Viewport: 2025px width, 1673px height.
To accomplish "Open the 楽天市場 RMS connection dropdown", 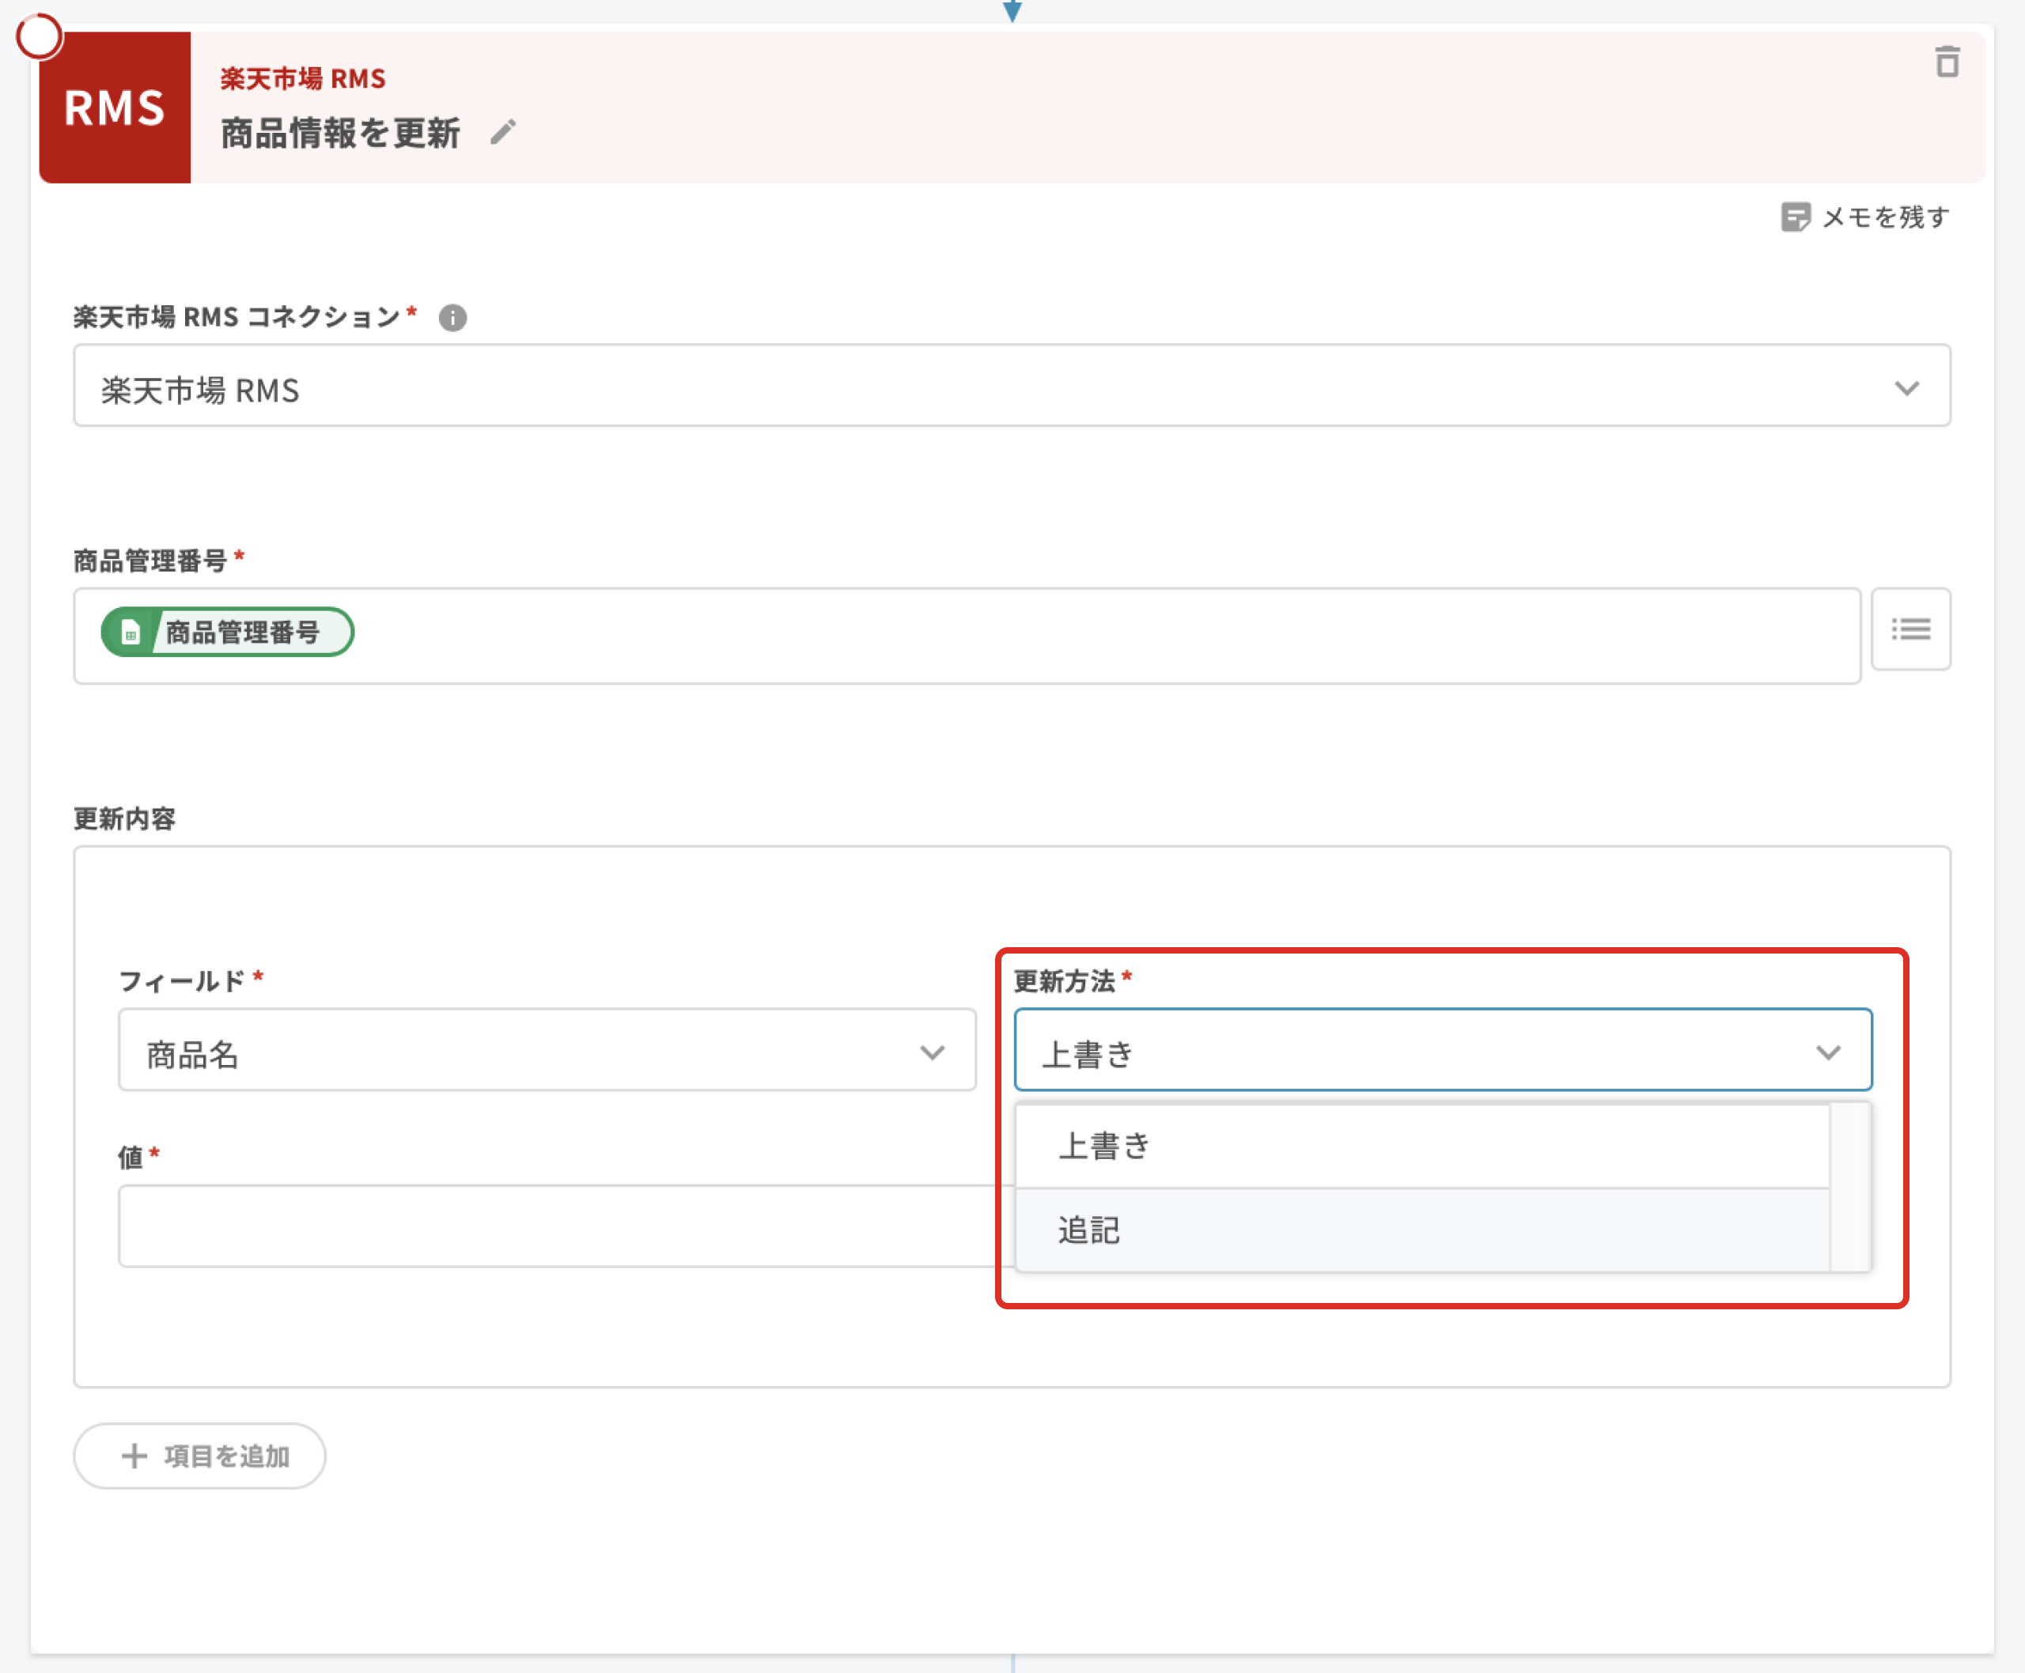I will [x=1011, y=387].
